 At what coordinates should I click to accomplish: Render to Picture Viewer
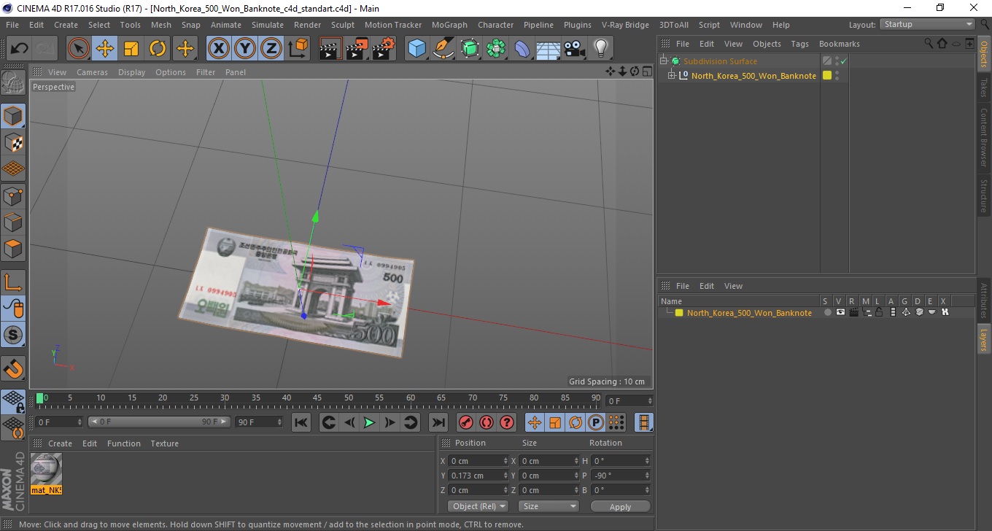(357, 49)
